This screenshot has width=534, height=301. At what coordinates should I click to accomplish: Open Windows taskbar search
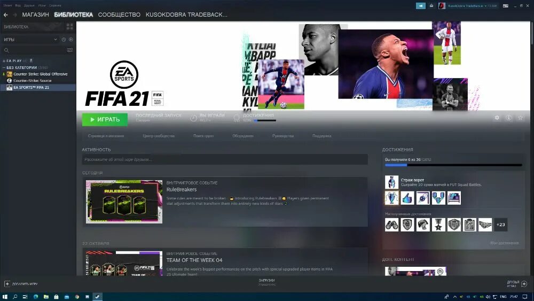(15, 297)
